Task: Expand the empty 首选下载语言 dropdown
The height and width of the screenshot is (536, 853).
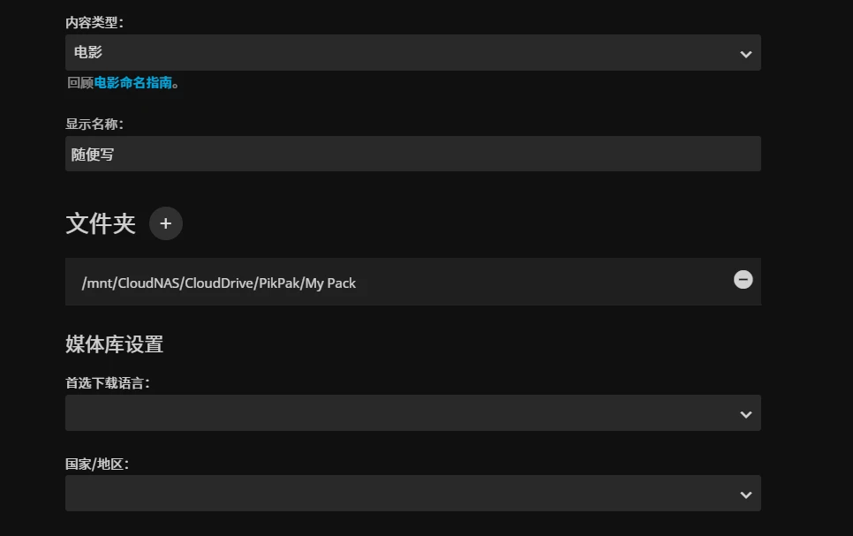Action: tap(412, 413)
